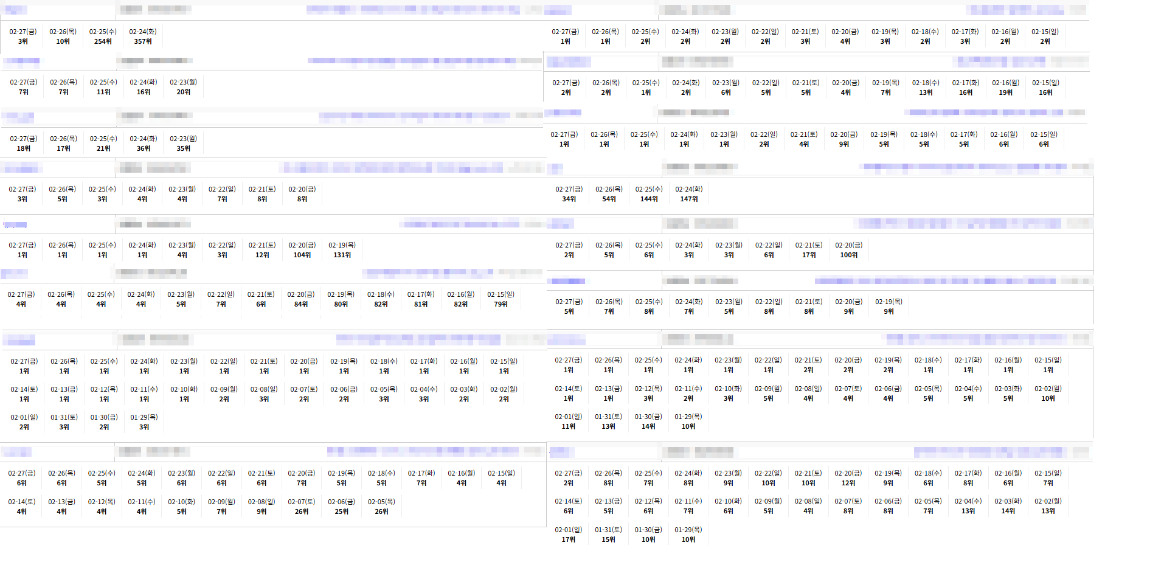Viewport: 1164px width, 565px height.
Task: Click the 02-23 cell showing 35위
Action: (x=183, y=144)
